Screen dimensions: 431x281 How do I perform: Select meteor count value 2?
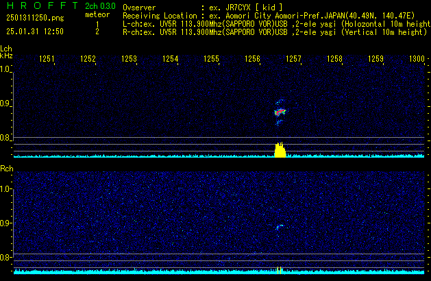click(97, 32)
